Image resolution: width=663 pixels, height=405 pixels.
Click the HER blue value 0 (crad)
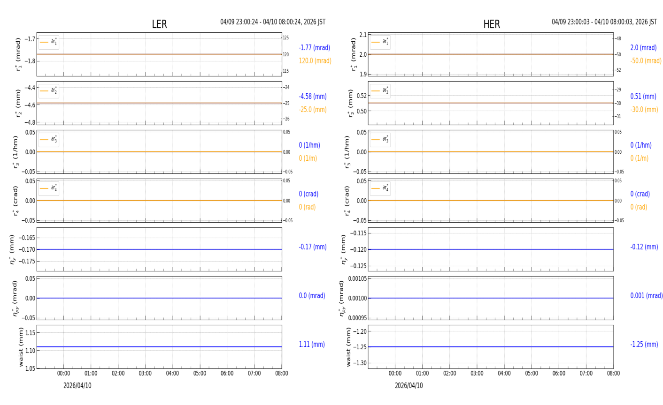pyautogui.click(x=640, y=194)
